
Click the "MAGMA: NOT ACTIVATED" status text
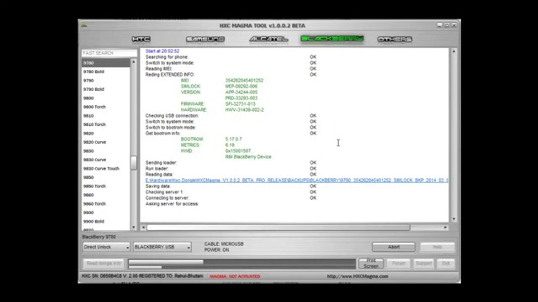coord(235,276)
